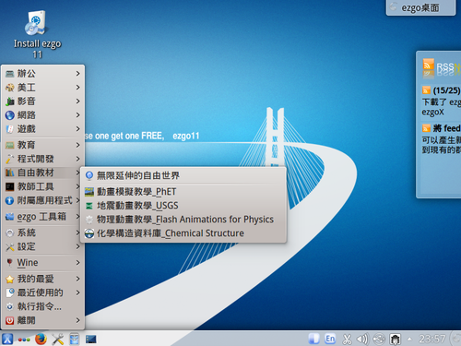Click the 遊戲 games icon
The height and width of the screenshot is (346, 461).
point(10,129)
